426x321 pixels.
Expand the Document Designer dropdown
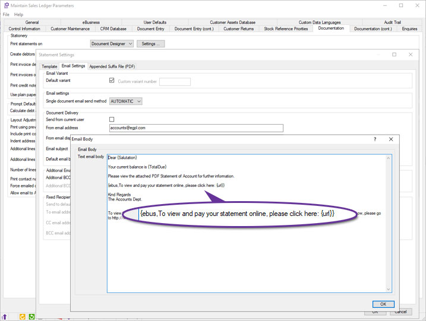pos(112,43)
